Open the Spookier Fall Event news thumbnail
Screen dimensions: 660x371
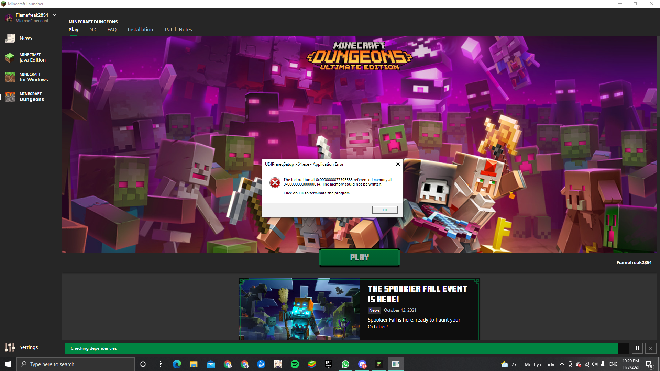pos(299,309)
